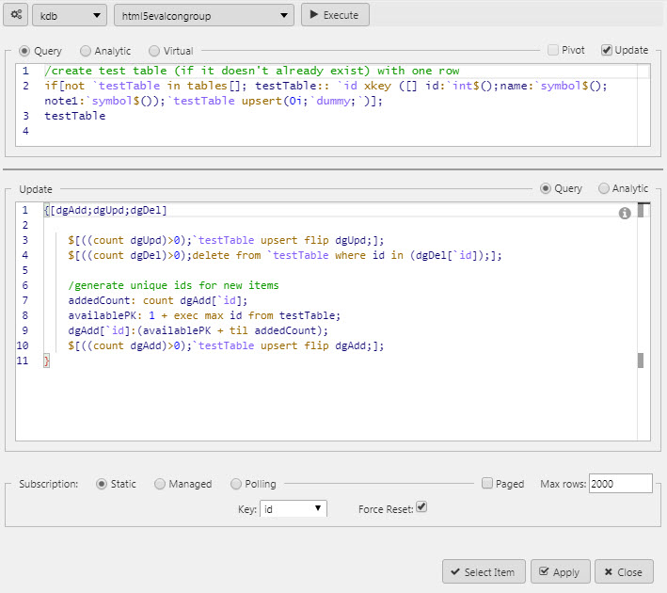Disable the Force Reset checkbox
Viewport: 667px width, 593px height.
[x=421, y=508]
